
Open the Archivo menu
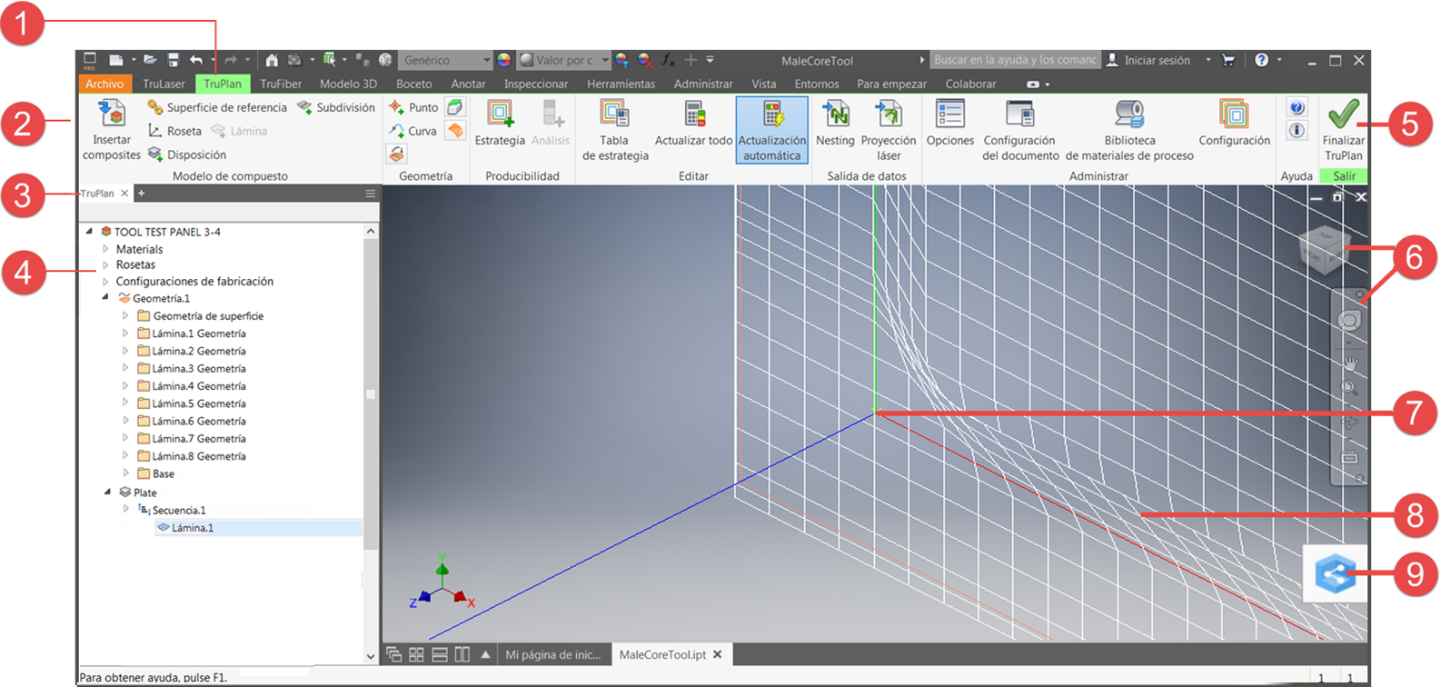[104, 84]
